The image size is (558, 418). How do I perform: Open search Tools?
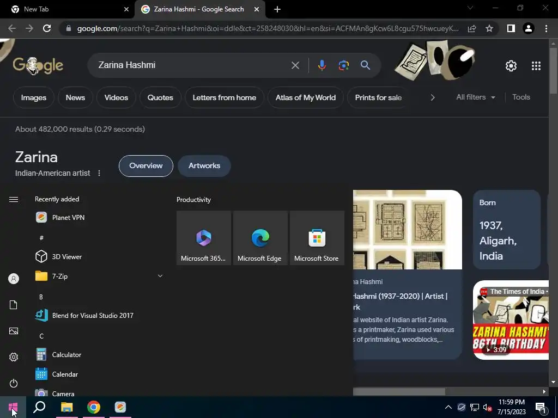pos(521,97)
